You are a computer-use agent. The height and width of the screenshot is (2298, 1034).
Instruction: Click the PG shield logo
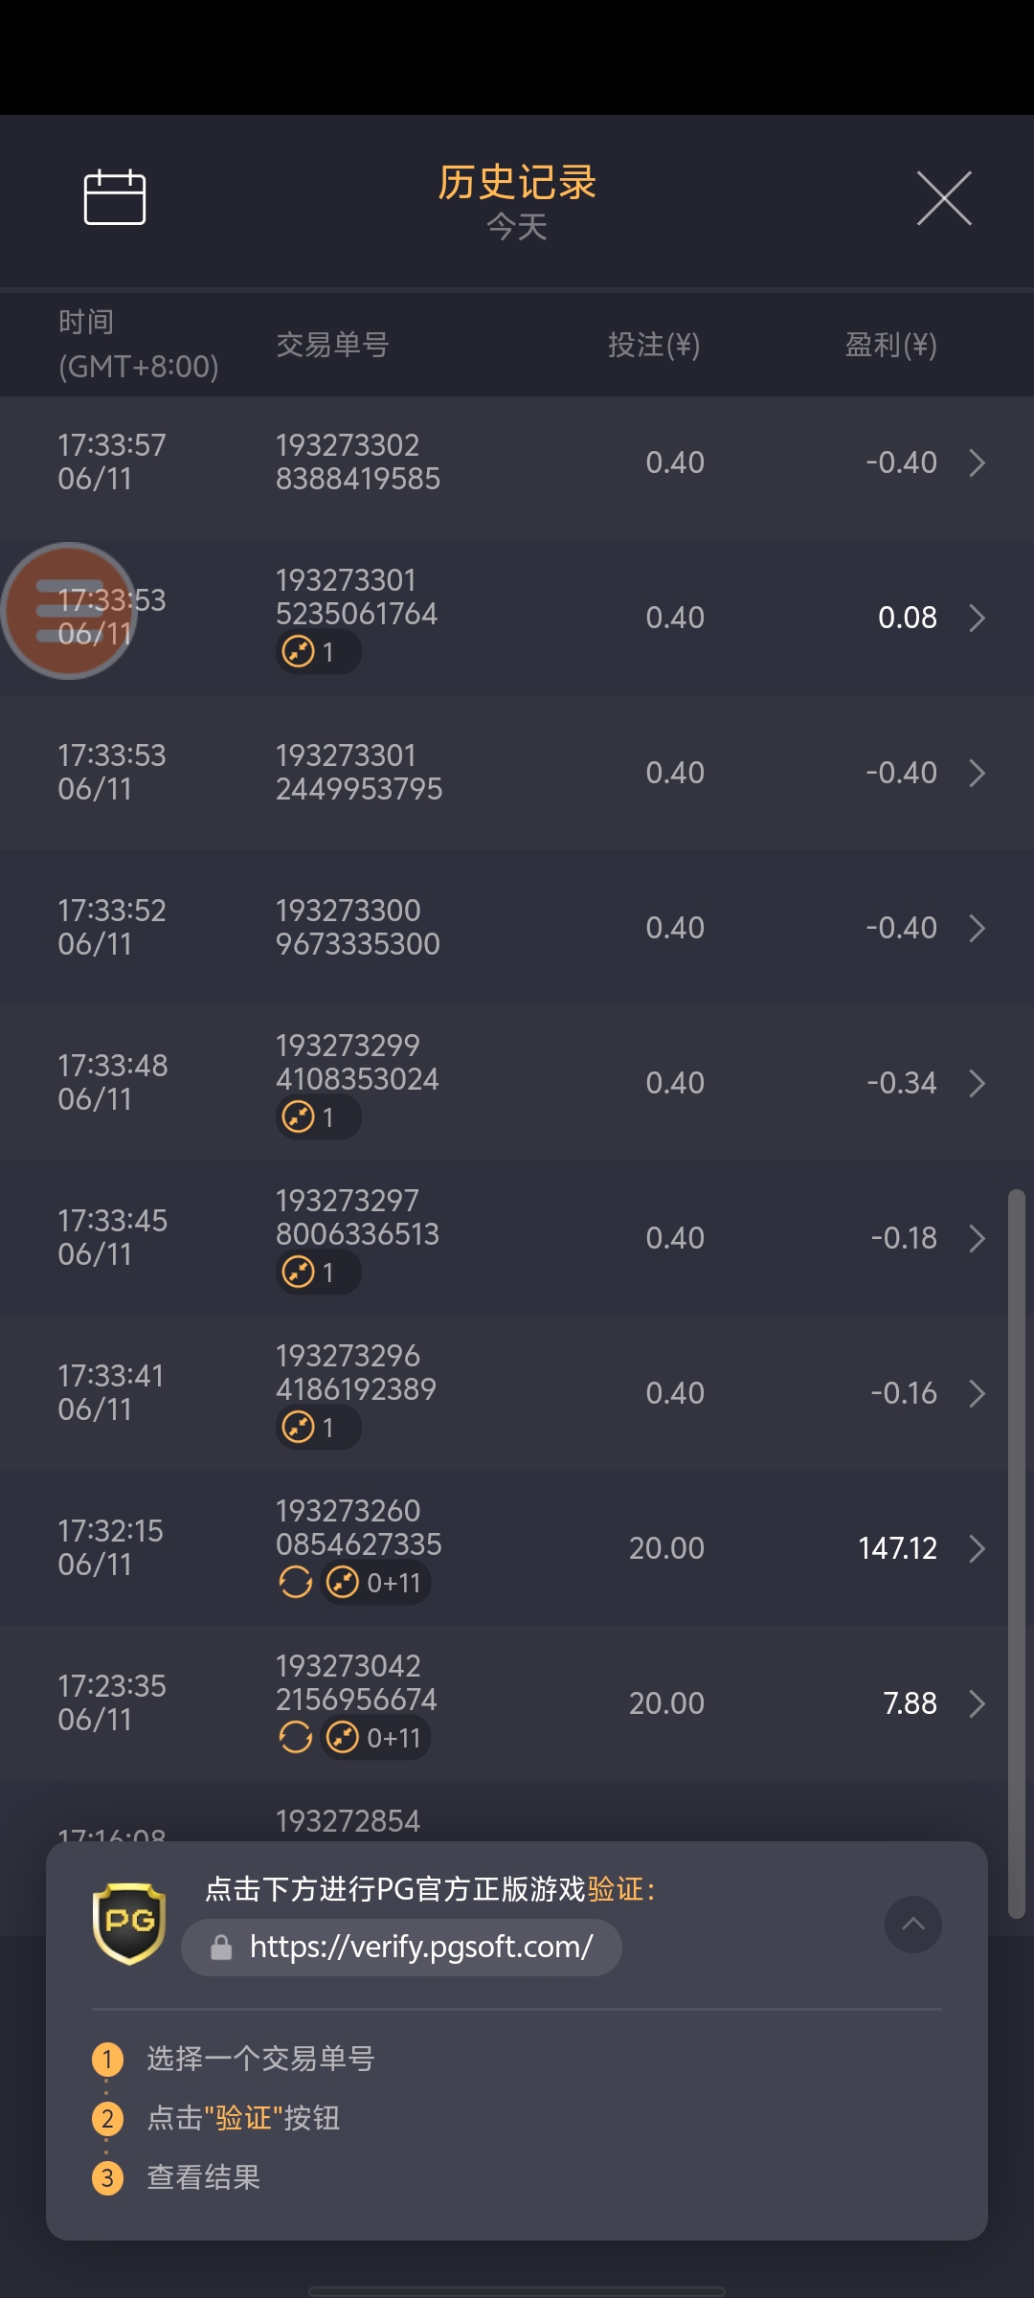pyautogui.click(x=129, y=1923)
